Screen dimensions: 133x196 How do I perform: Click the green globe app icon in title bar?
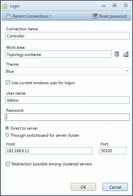[x=4, y=6]
